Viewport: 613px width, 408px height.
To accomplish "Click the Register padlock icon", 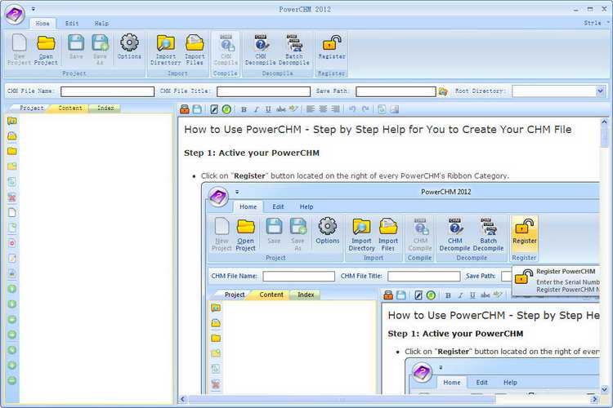I will pyautogui.click(x=332, y=47).
